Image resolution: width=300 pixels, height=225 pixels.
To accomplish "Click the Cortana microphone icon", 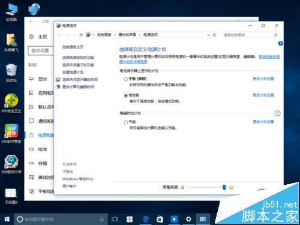I will [x=102, y=219].
